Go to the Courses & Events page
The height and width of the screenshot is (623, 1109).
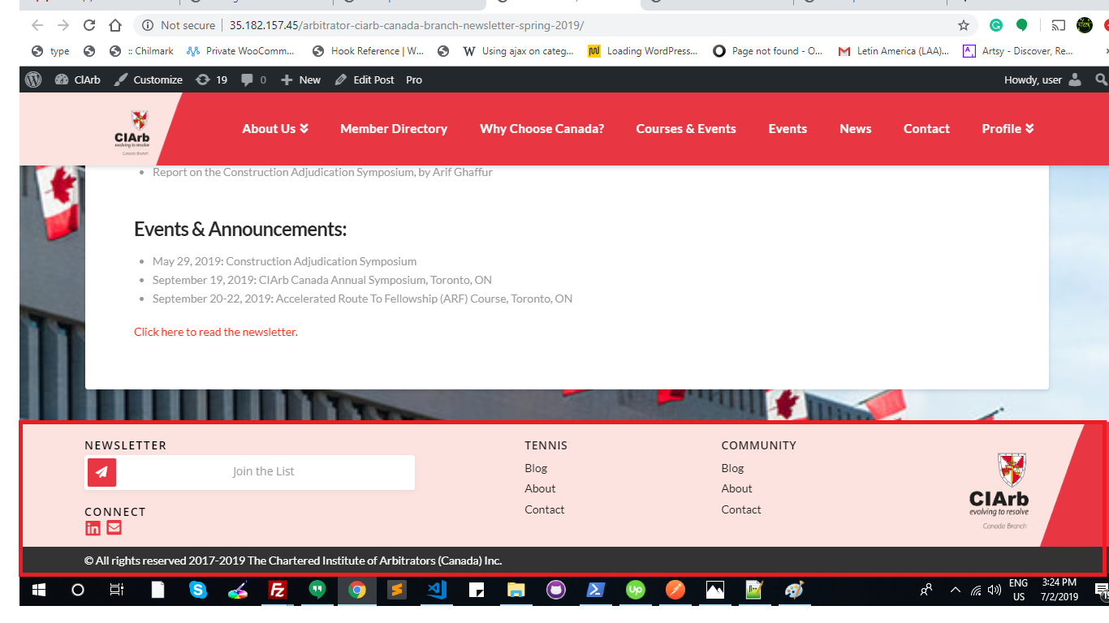tap(686, 129)
